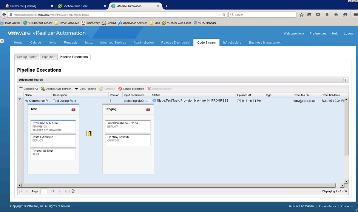Open the Infrastructure menu tab
The width and height of the screenshot is (358, 212).
232,43
